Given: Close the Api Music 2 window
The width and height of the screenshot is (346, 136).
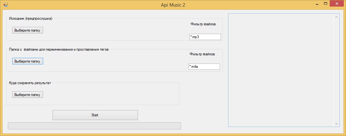Looking at the screenshot, I should pos(337,4).
